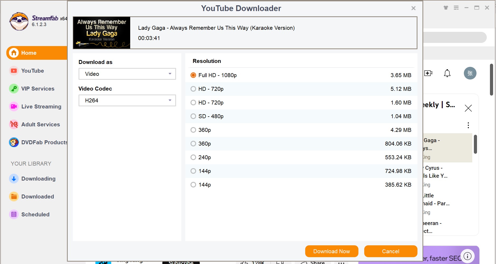
Task: Click the info icon on purple banner
Action: pos(468,256)
